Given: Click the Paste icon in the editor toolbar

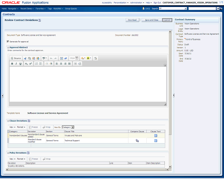Looking at the screenshot, I should click(x=34, y=58).
